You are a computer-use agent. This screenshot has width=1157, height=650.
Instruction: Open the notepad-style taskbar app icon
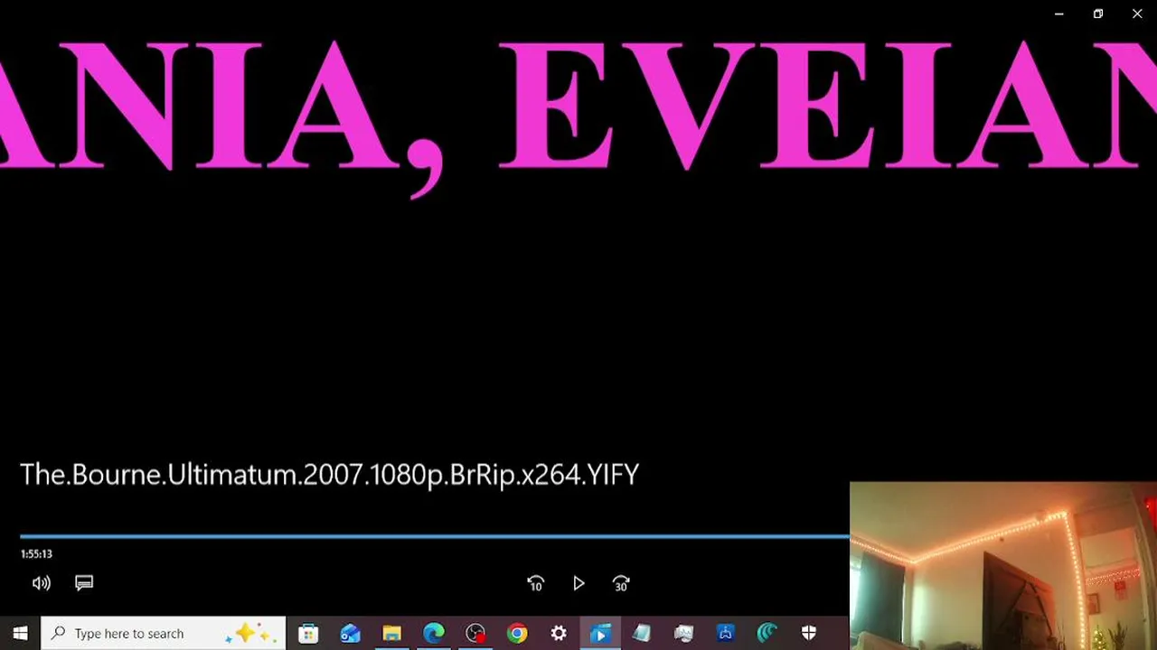(x=642, y=634)
